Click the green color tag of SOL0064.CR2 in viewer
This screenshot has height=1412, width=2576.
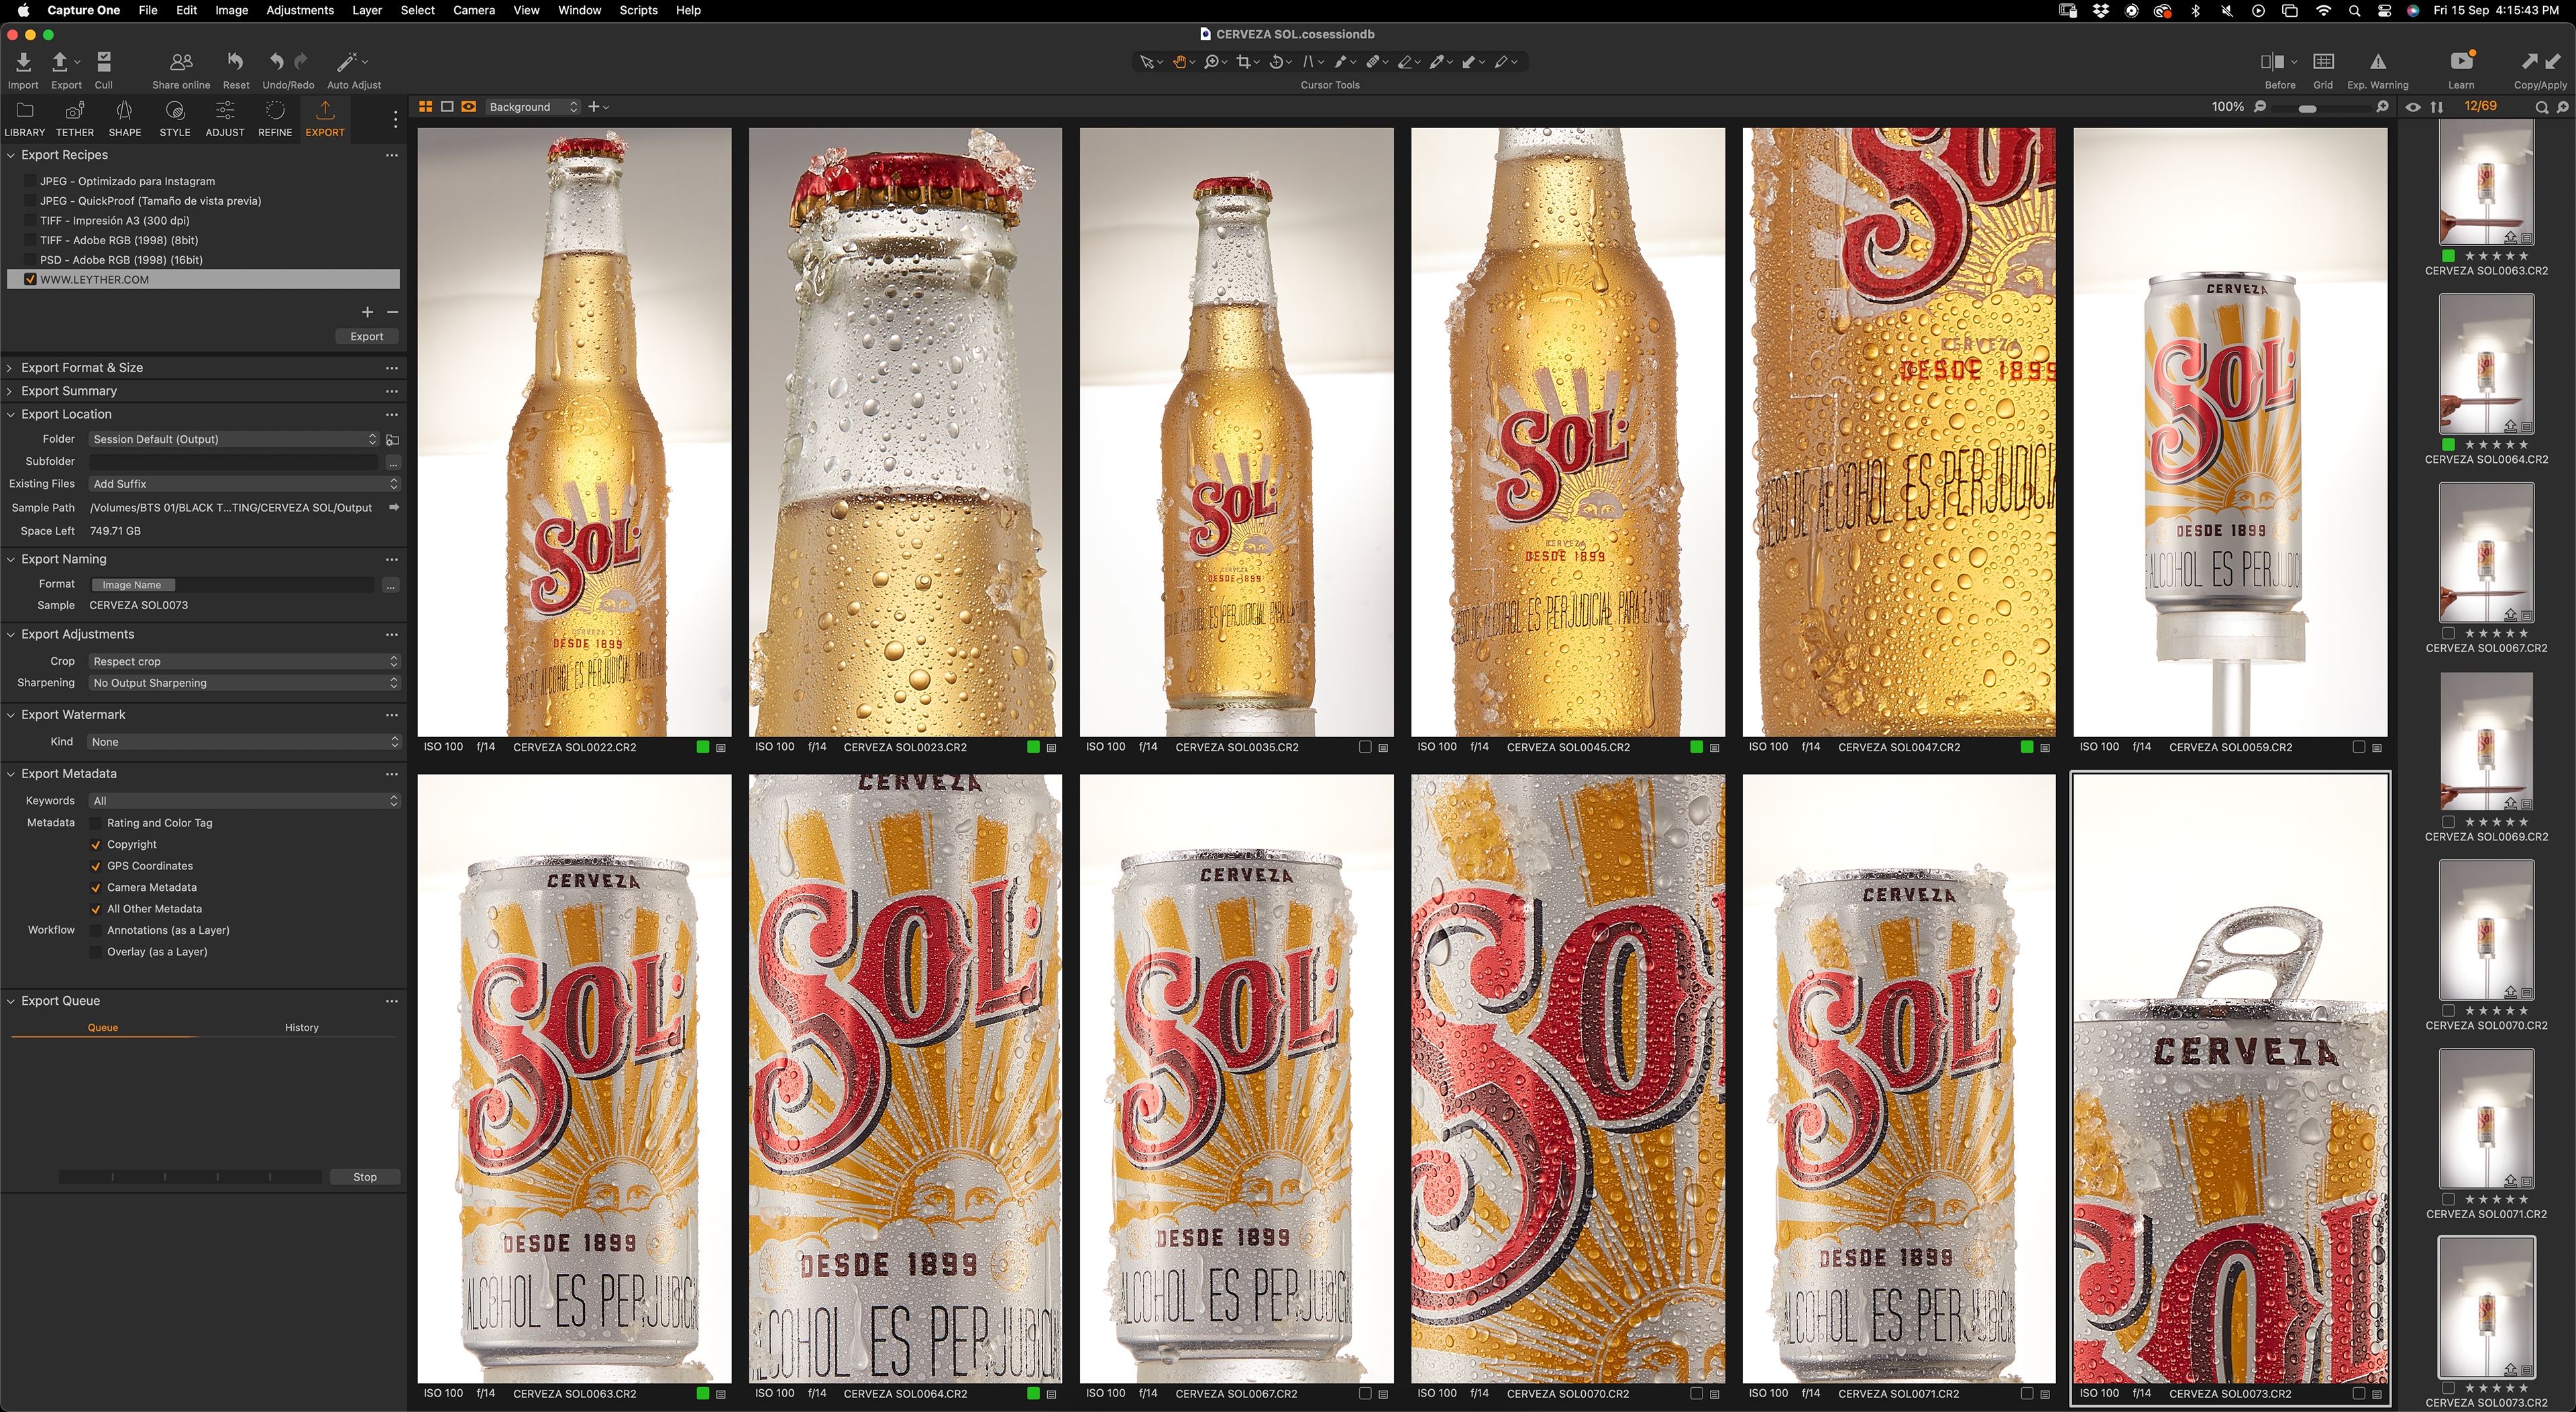pyautogui.click(x=1033, y=1394)
